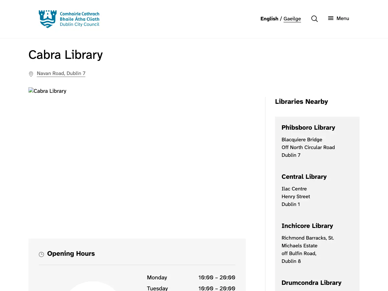The width and height of the screenshot is (388, 291).
Task: Open the hamburger Menu button
Action: 339,18
